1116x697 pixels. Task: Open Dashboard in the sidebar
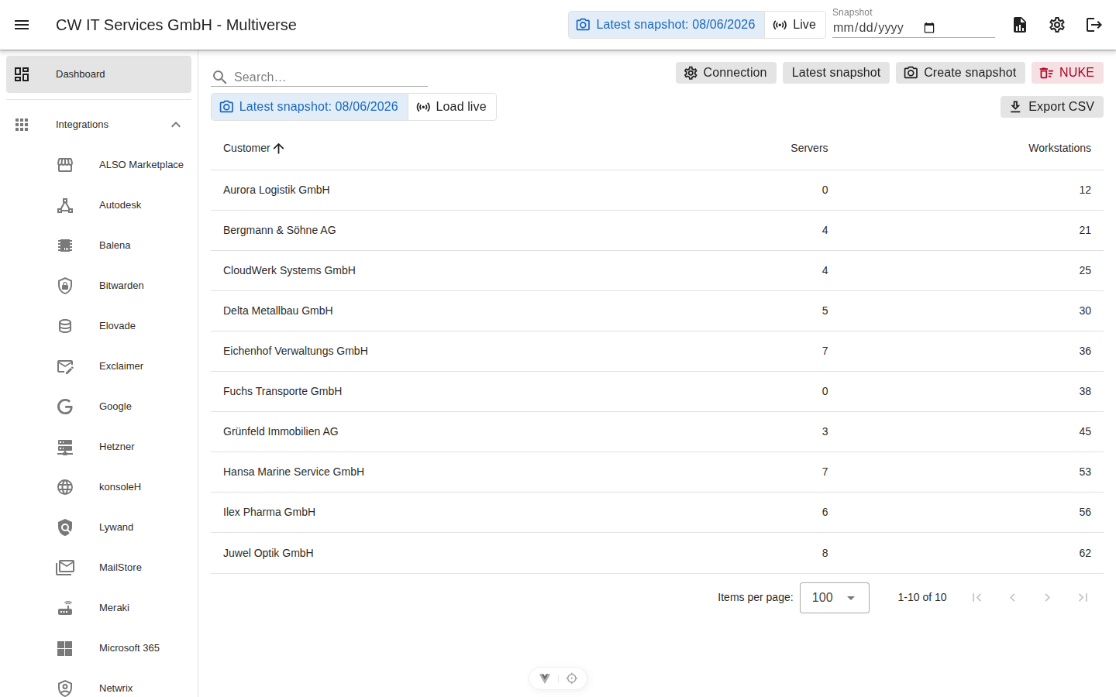click(x=98, y=74)
